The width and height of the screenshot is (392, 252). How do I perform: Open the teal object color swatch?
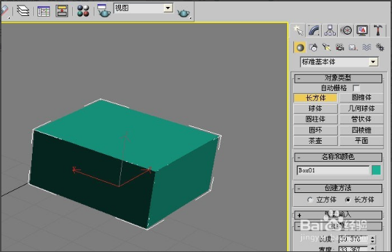(376, 170)
